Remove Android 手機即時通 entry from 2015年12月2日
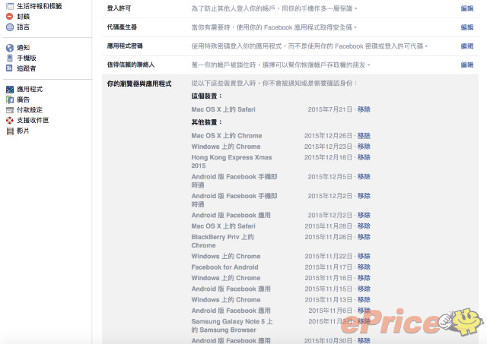Viewport: 487px width, 344px height. [364, 196]
